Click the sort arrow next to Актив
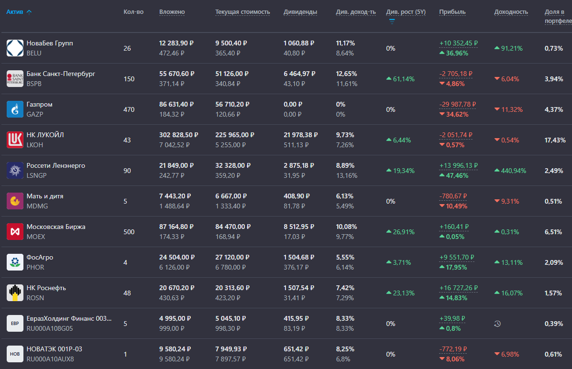Image resolution: width=572 pixels, height=369 pixels. pos(29,12)
